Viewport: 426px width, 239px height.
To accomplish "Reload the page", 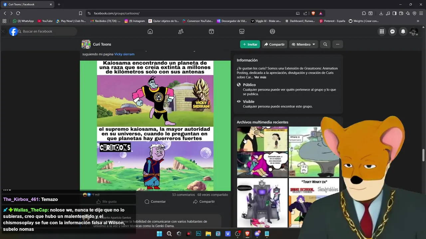I will click(x=18, y=13).
